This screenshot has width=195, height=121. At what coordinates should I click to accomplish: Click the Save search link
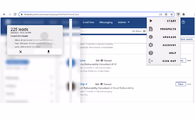(x=186, y=39)
